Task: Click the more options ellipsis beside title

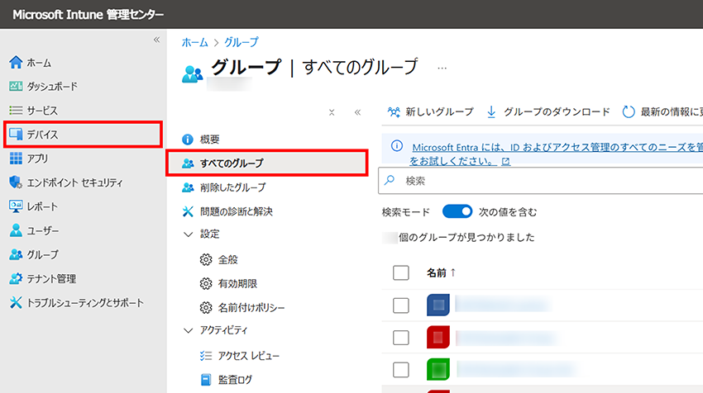Action: click(442, 69)
